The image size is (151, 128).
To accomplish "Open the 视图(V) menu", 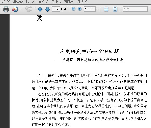I will click(x=31, y=2).
